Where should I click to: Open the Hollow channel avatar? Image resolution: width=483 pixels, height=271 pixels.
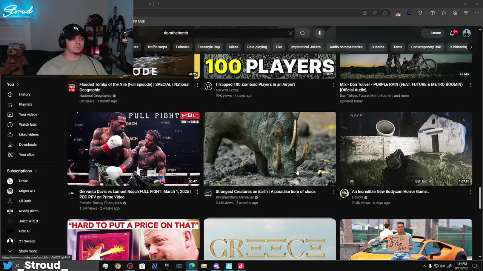coord(344,193)
